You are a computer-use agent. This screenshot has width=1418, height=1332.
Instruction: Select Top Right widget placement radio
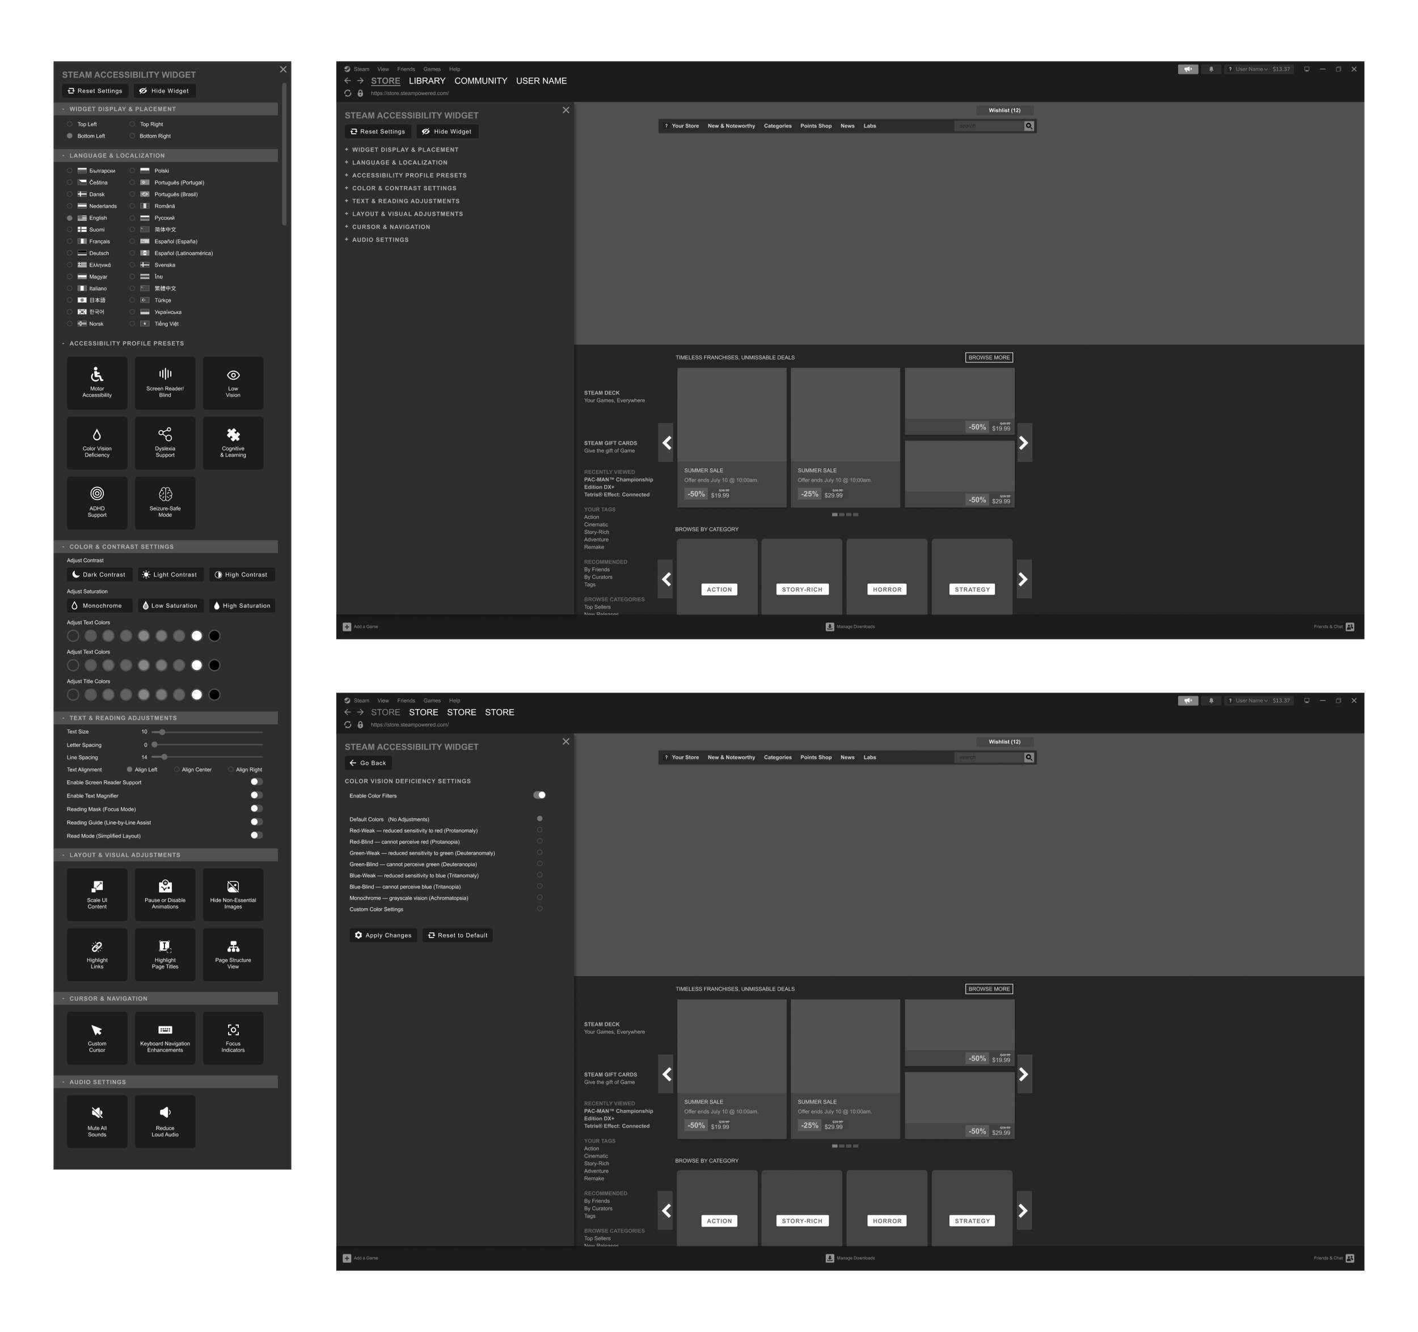coord(133,124)
